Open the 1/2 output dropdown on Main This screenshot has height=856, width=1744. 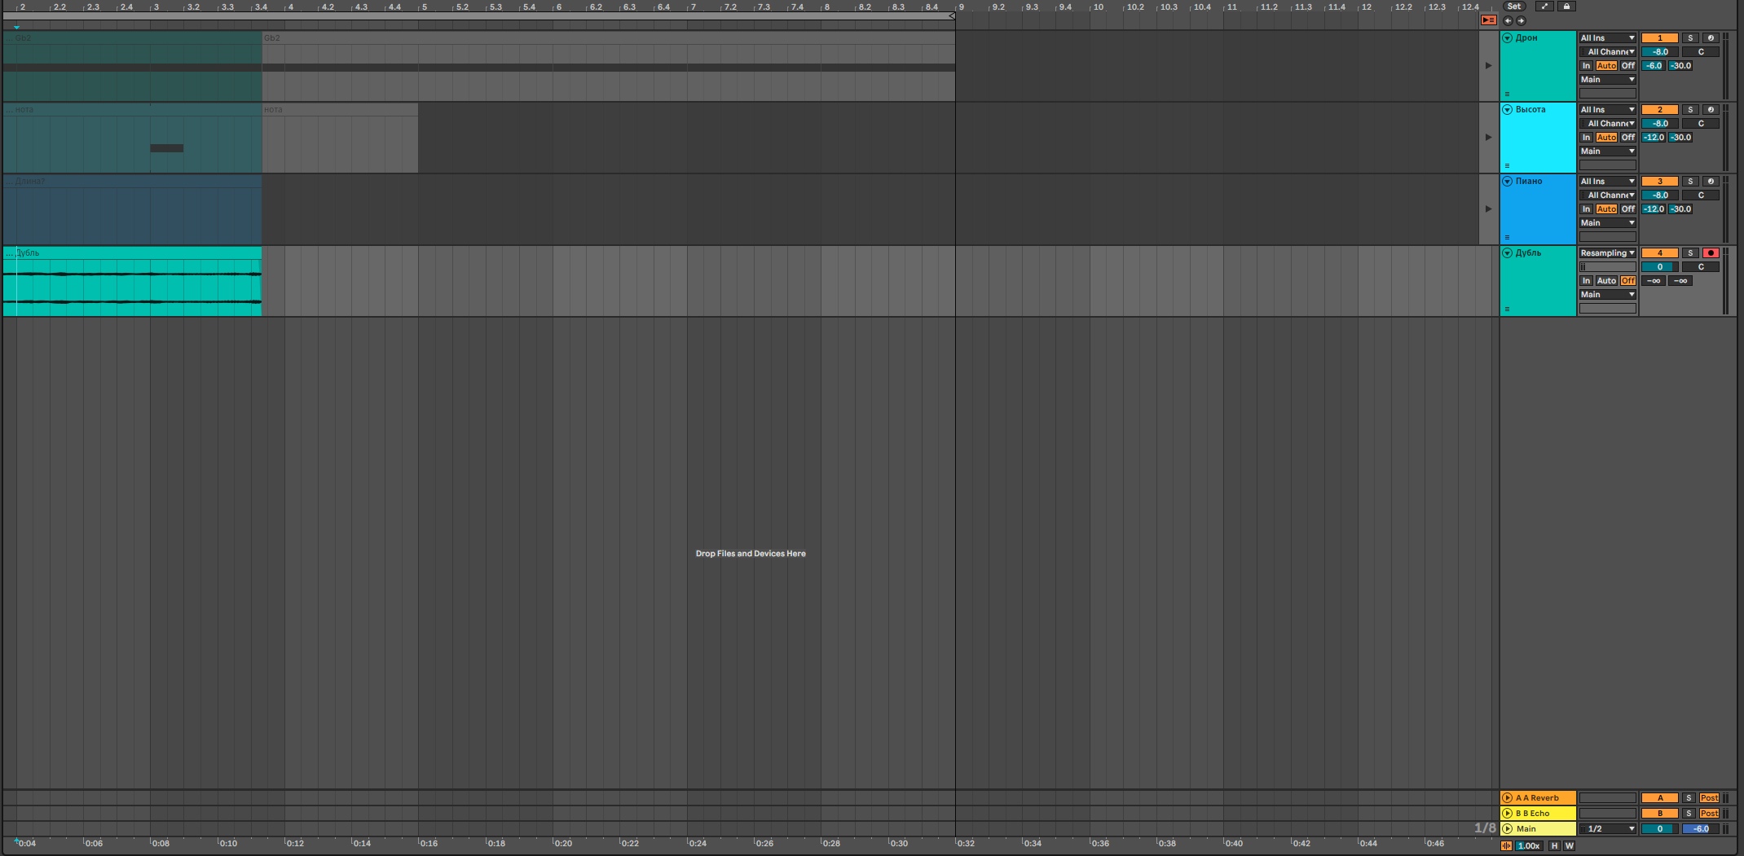coord(1608,829)
